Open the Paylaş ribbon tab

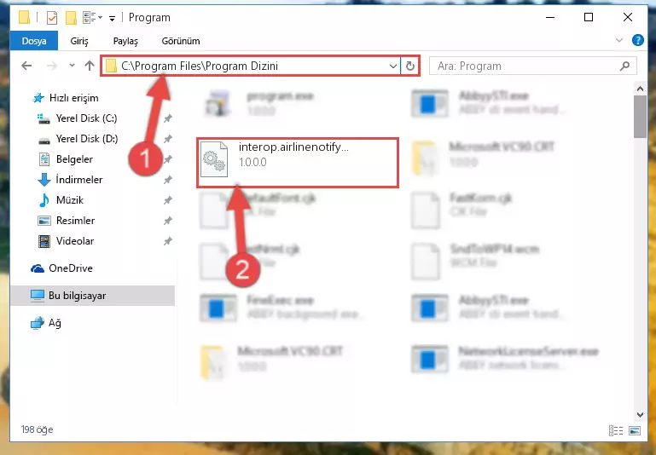click(x=125, y=41)
